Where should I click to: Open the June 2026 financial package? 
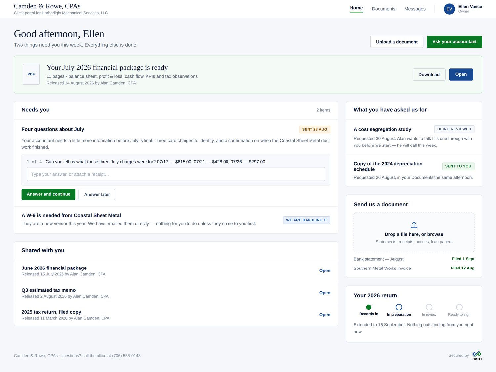click(x=325, y=271)
